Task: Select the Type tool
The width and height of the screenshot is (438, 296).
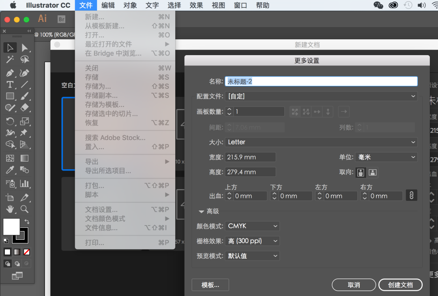Action: [10, 84]
